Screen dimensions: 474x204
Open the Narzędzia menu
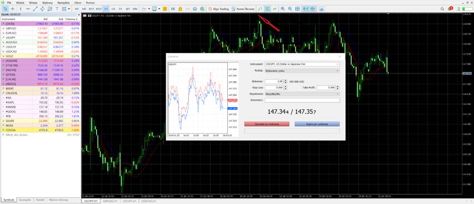tap(63, 3)
